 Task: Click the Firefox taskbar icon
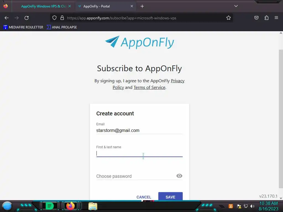[x=70, y=206]
